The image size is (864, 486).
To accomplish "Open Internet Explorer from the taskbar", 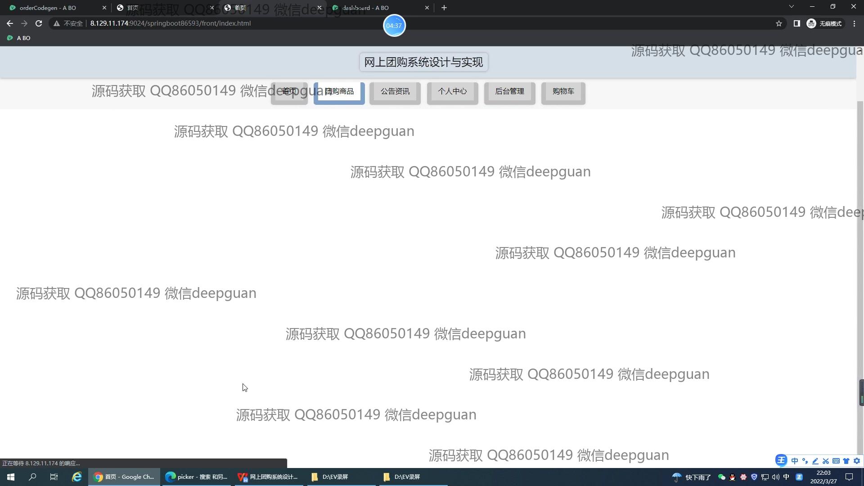I will [x=77, y=477].
